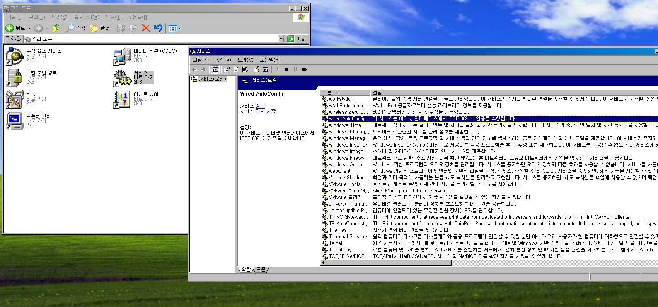Viewport: 658px width, 307px height.
Task: Click the horizontal scrollbar left arrow
Action: pos(323,263)
